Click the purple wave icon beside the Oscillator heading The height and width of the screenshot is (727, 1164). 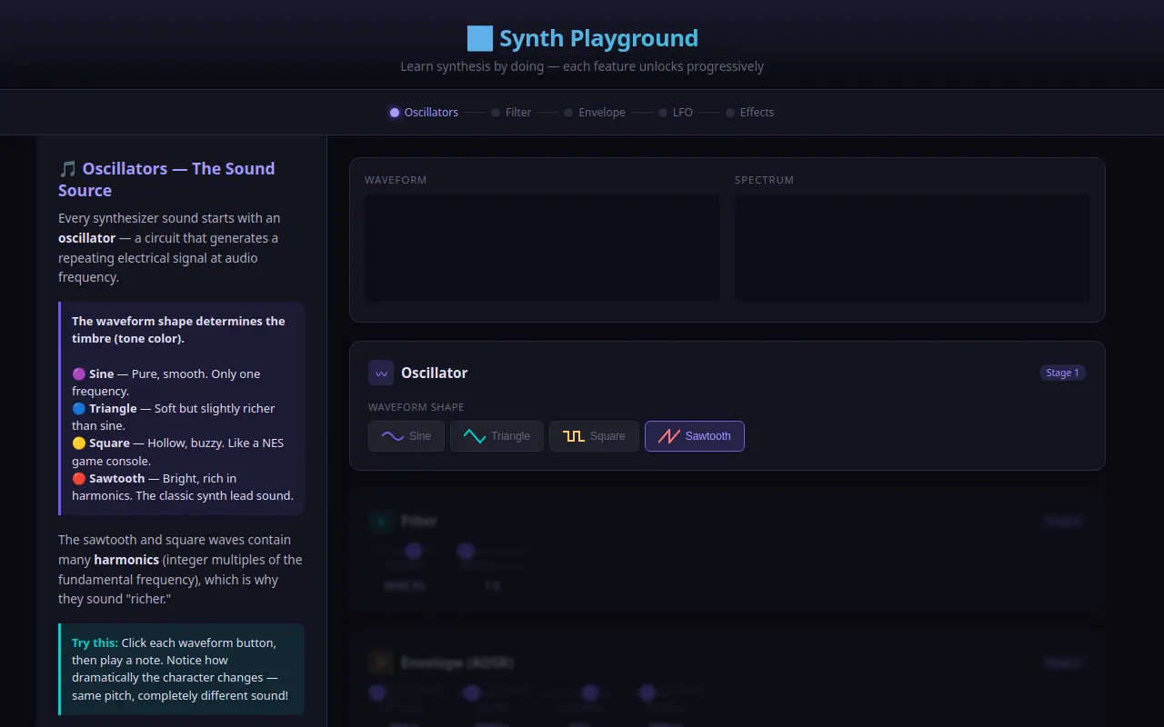click(x=381, y=373)
